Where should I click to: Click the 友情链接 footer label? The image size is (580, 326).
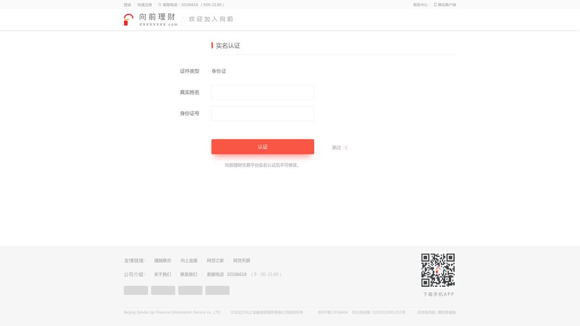coord(135,261)
